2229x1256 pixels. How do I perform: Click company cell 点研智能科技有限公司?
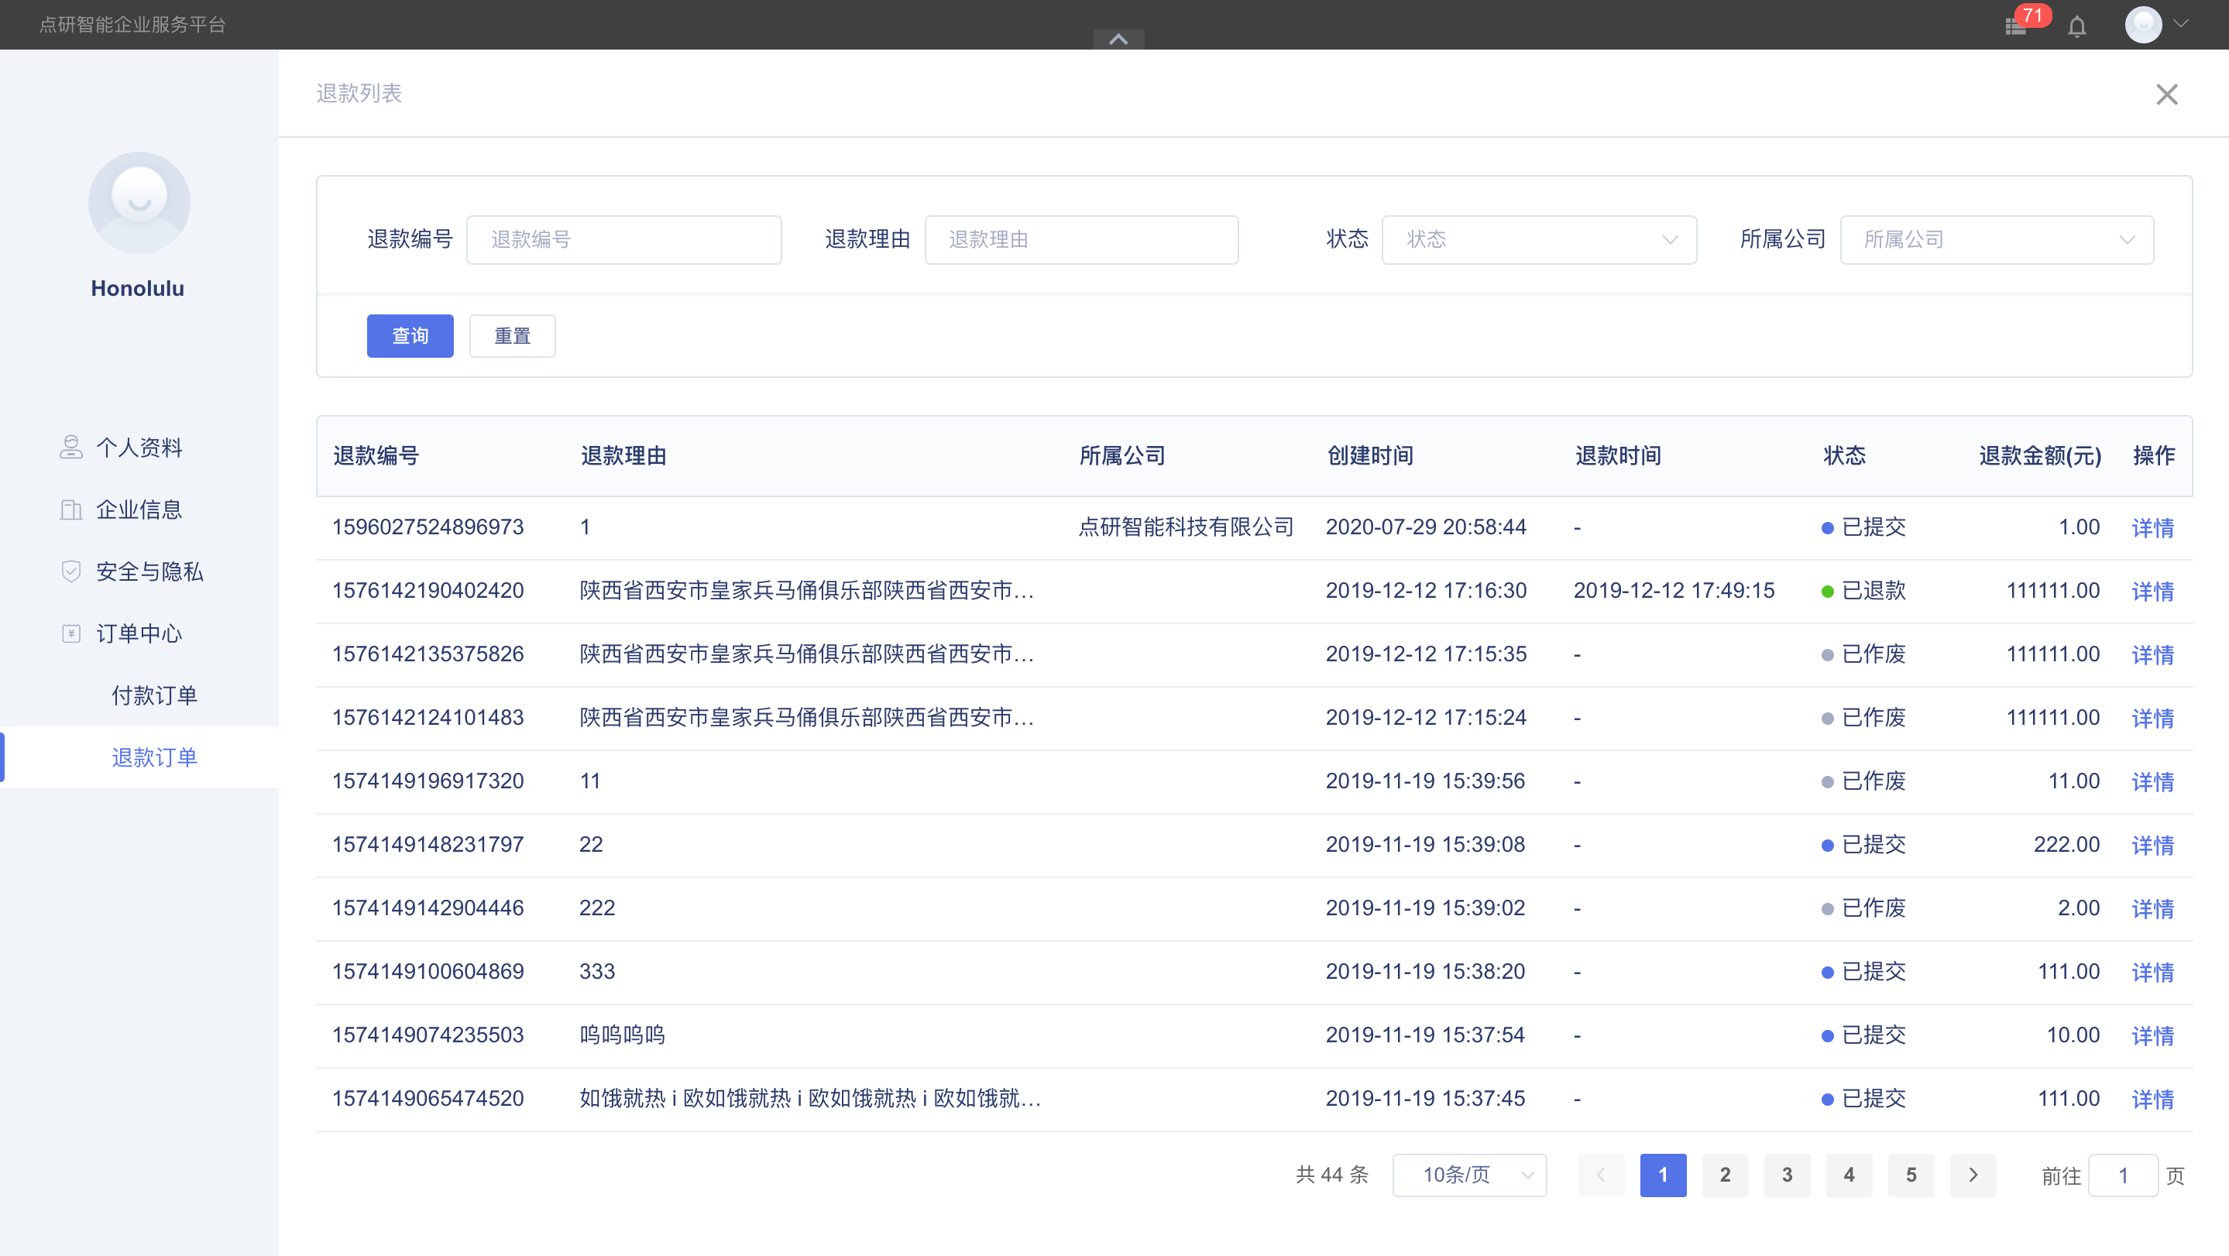coord(1186,527)
